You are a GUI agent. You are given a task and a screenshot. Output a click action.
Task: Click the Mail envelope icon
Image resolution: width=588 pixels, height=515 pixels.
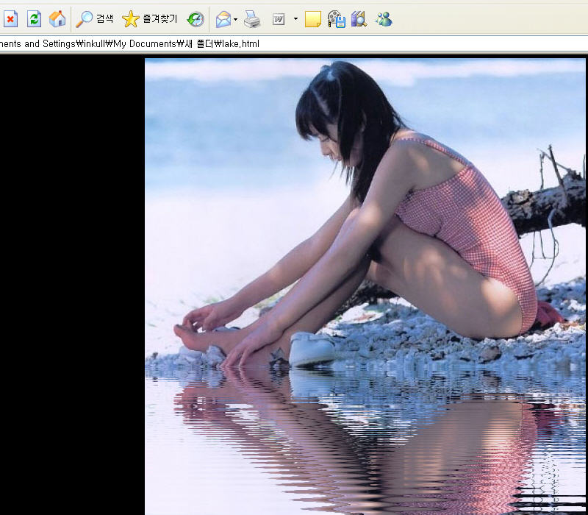coord(223,19)
